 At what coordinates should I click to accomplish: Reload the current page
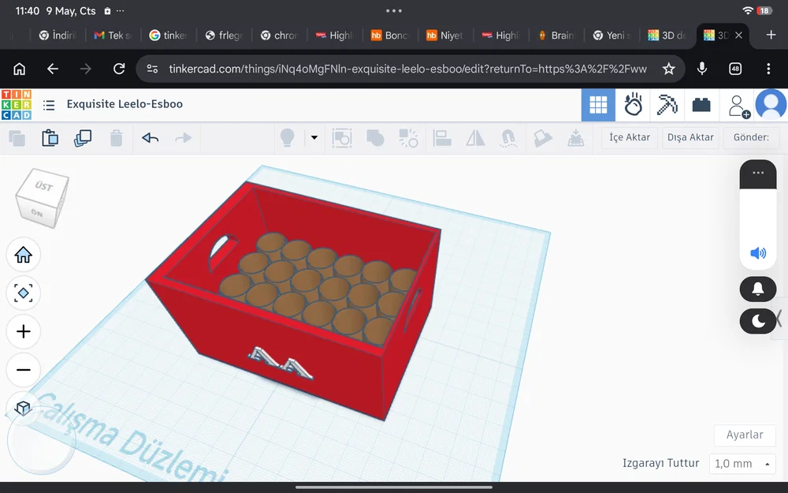pyautogui.click(x=119, y=69)
